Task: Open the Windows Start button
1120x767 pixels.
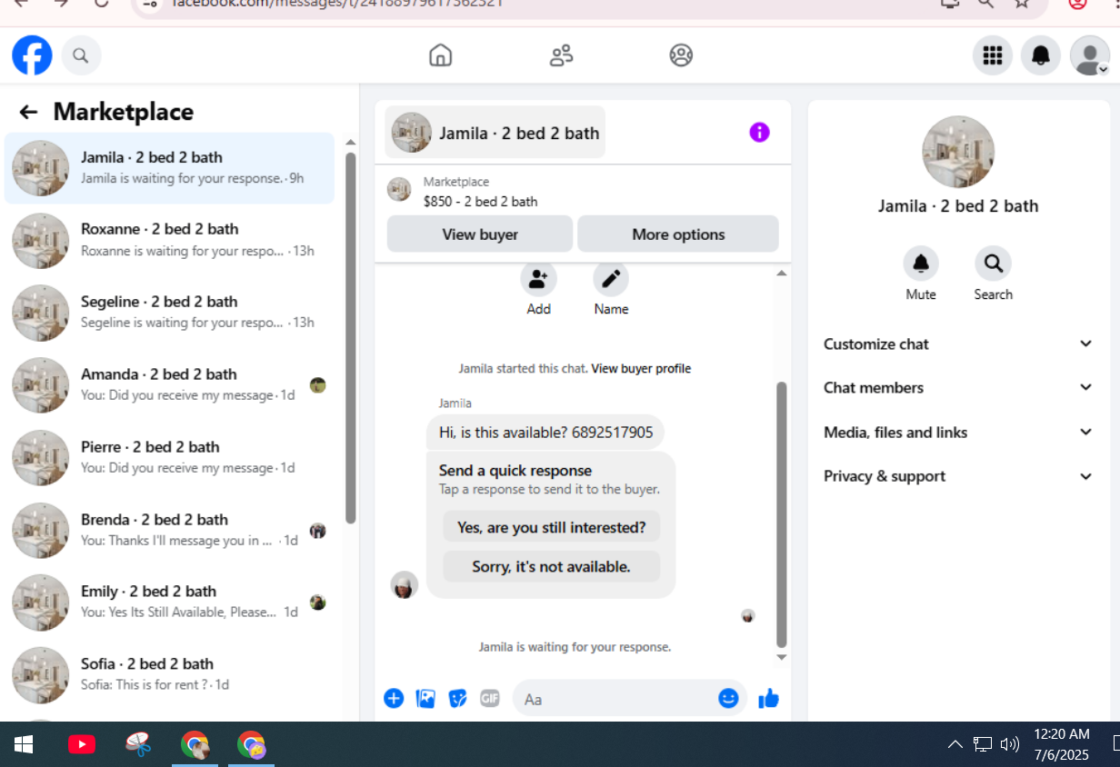Action: (24, 745)
